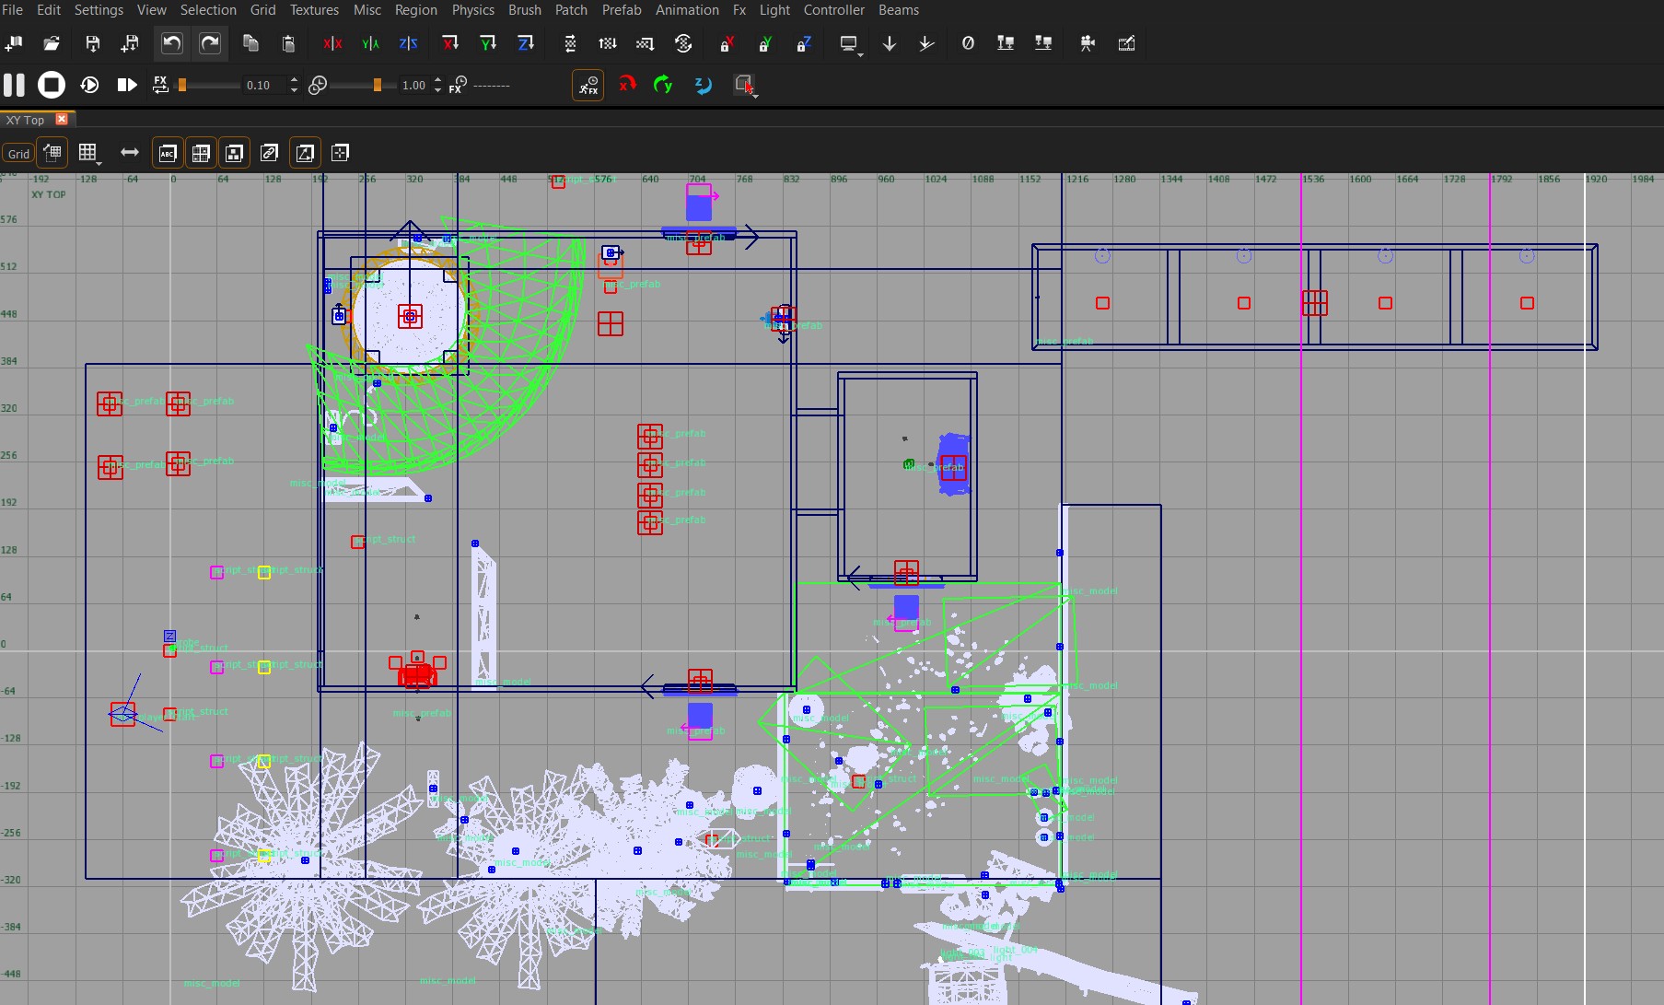Flip selection along Y axis
The height and width of the screenshot is (1005, 1664).
[370, 43]
